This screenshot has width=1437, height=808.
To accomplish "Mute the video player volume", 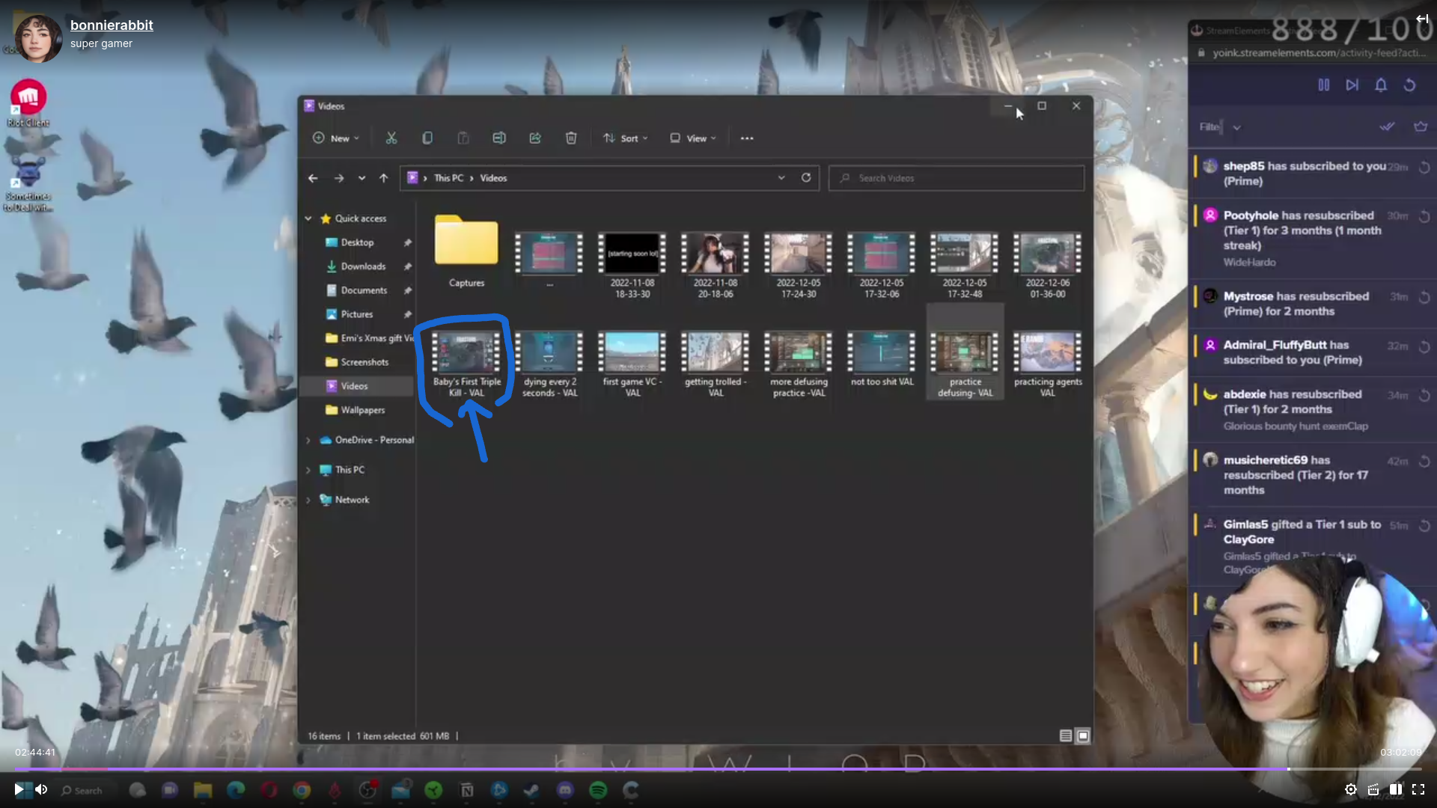I will coord(41,789).
